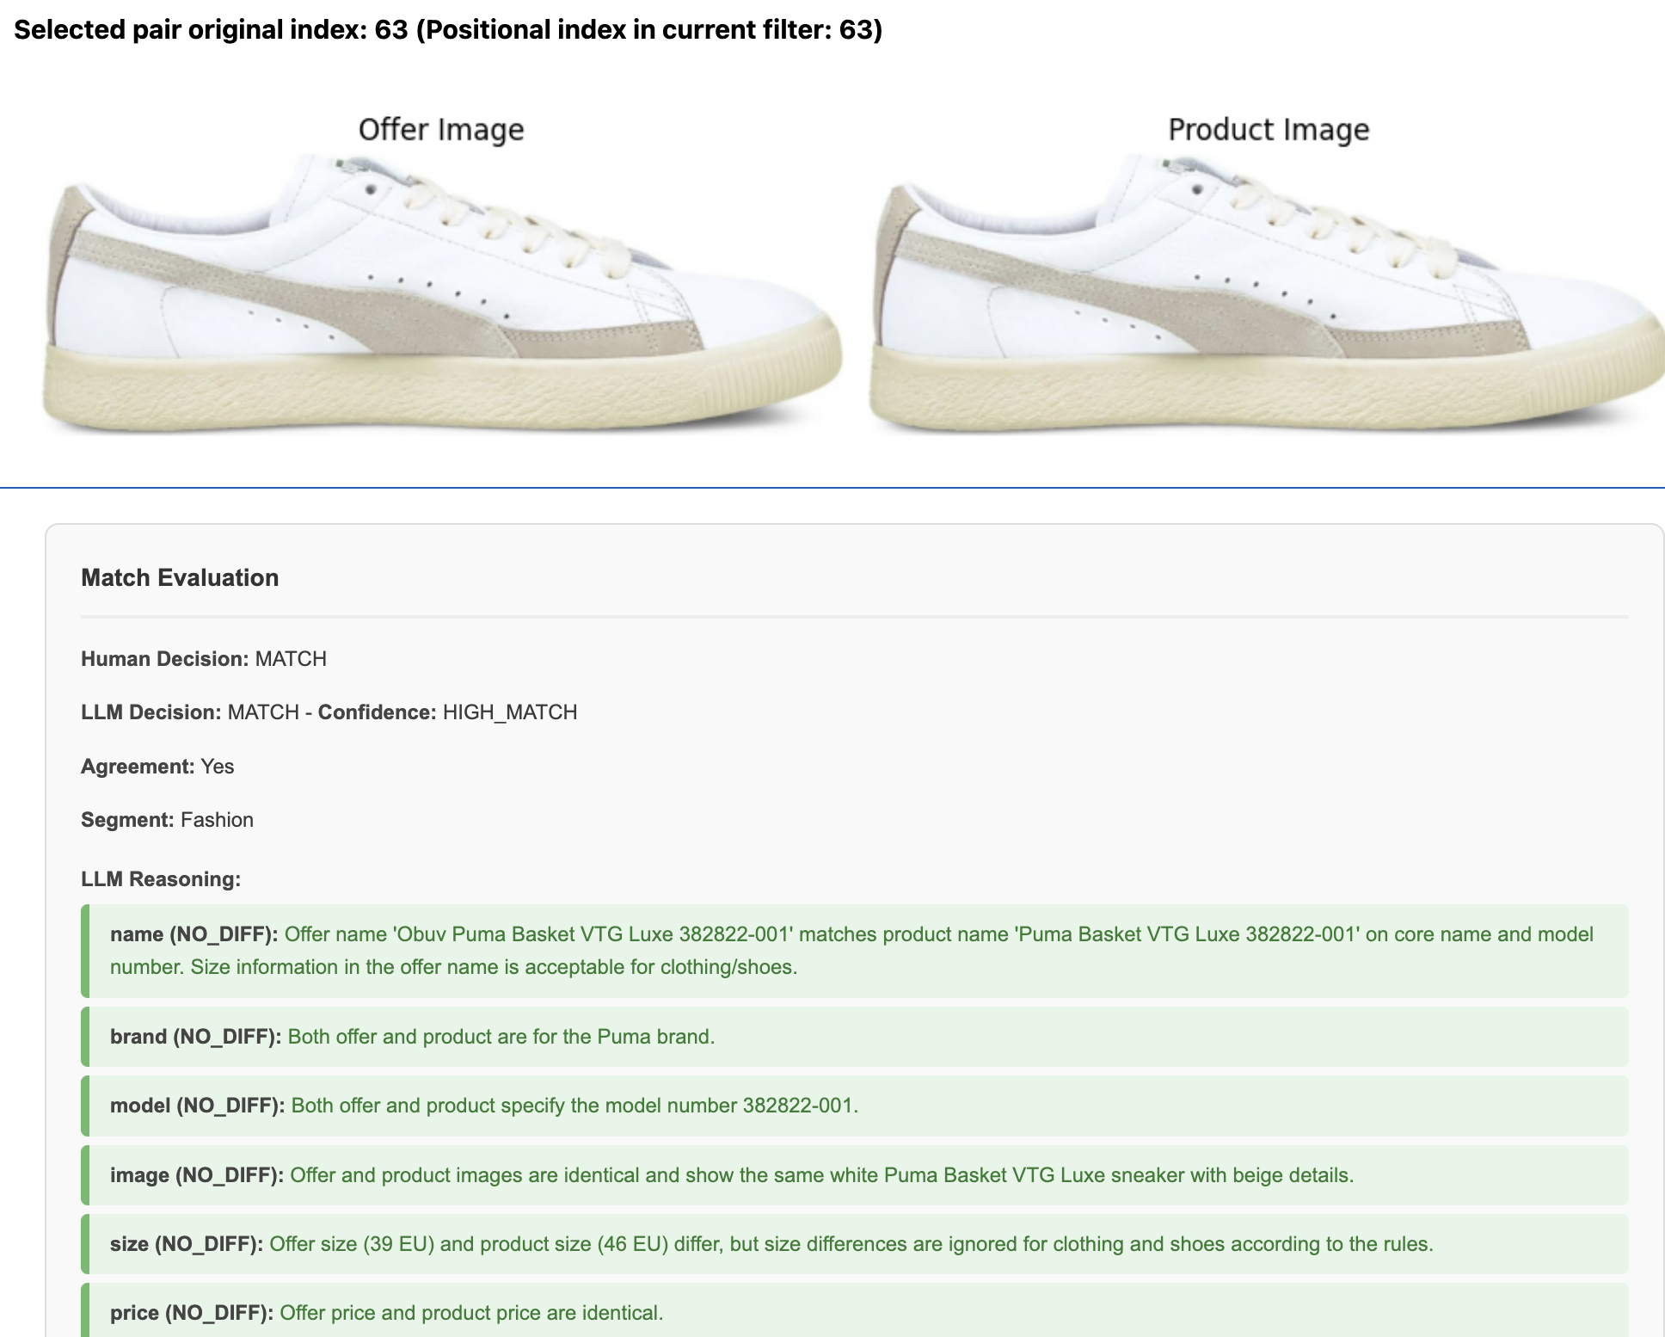Click the selected pair original index heading
Viewport: 1665px width, 1337px height.
click(x=448, y=29)
